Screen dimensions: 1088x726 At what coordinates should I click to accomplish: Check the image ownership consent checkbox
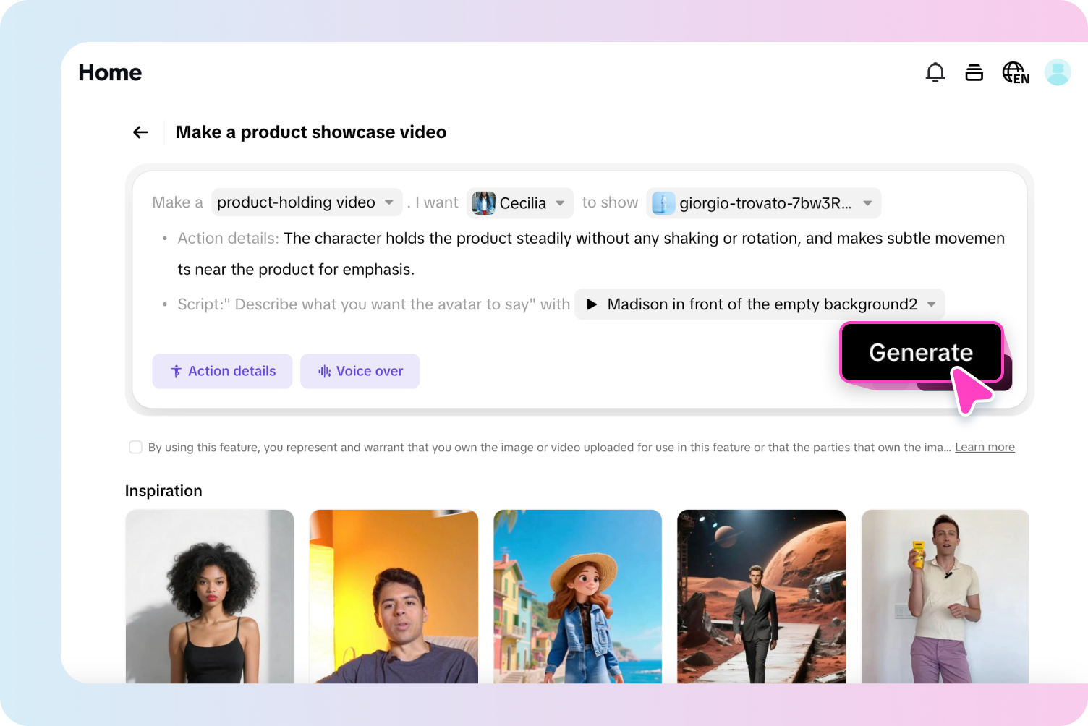coord(135,447)
